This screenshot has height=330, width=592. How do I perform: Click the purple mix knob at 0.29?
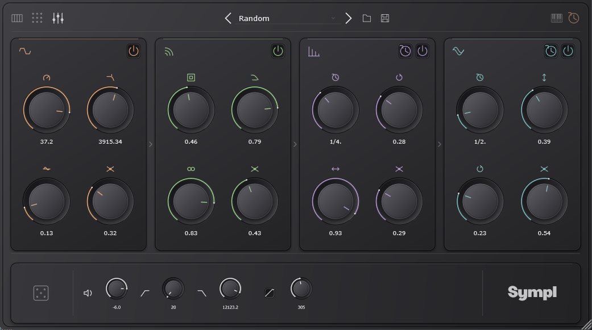[x=399, y=202]
